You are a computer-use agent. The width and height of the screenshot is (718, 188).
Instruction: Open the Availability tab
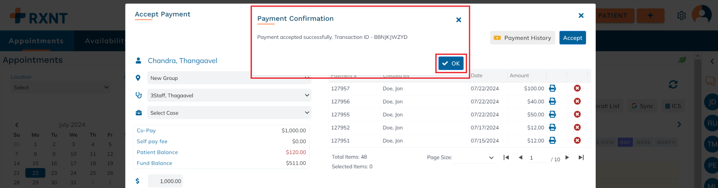click(105, 41)
